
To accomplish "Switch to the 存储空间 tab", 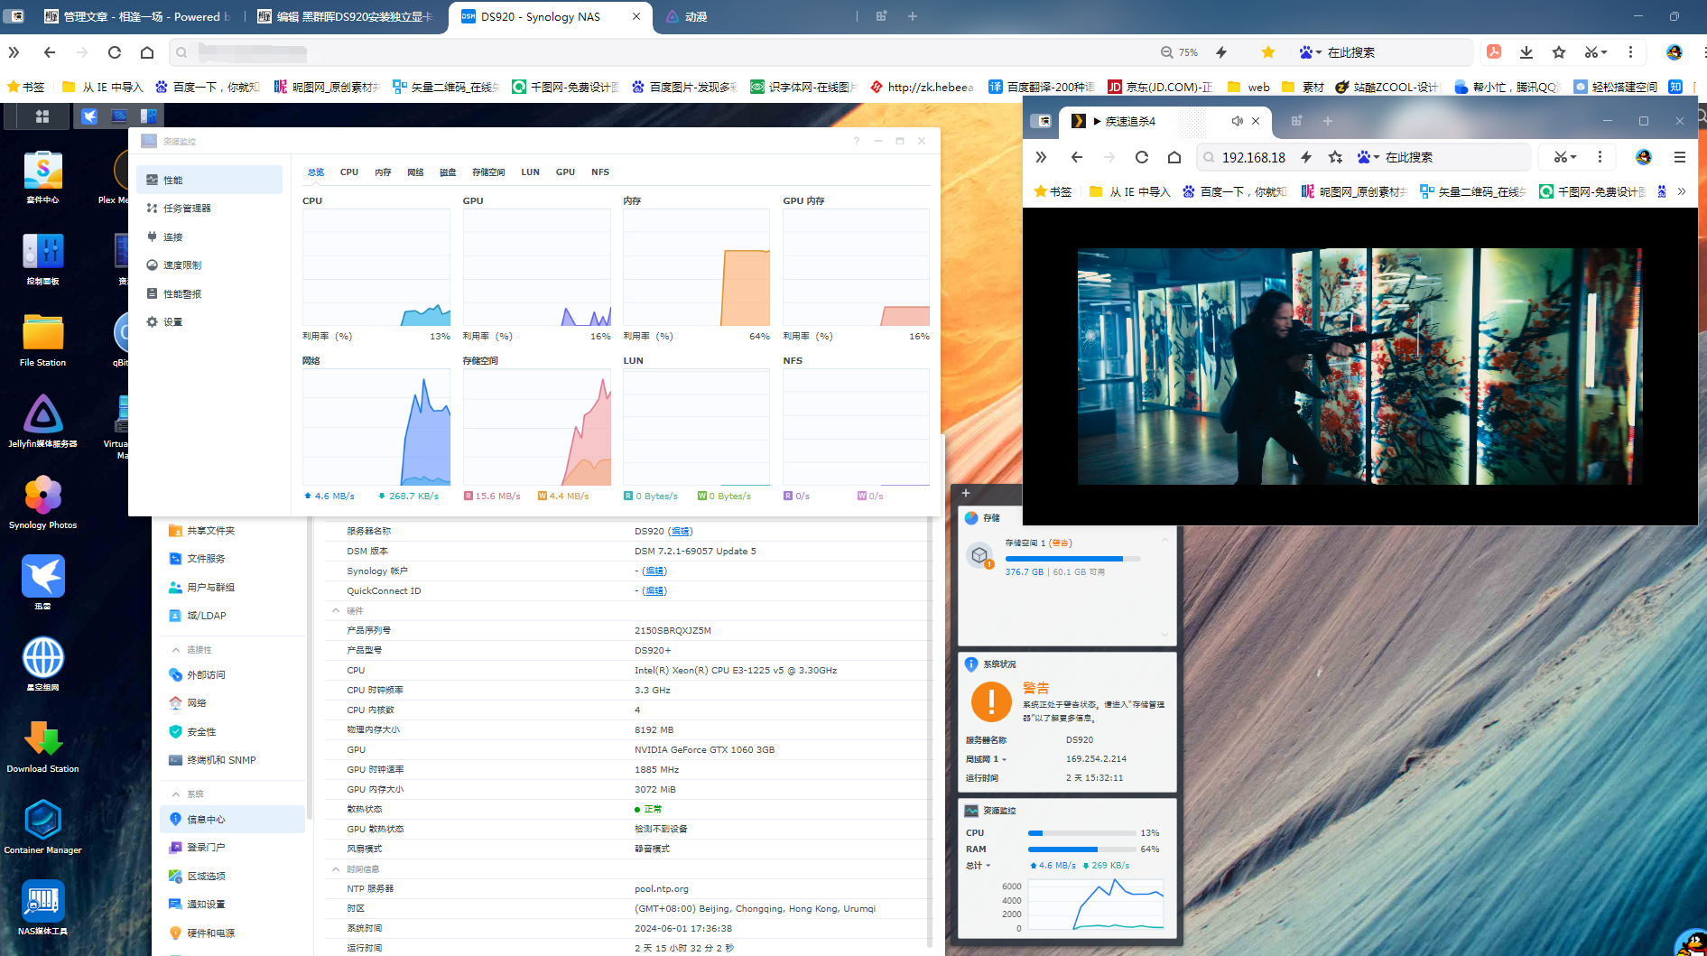I will [488, 172].
